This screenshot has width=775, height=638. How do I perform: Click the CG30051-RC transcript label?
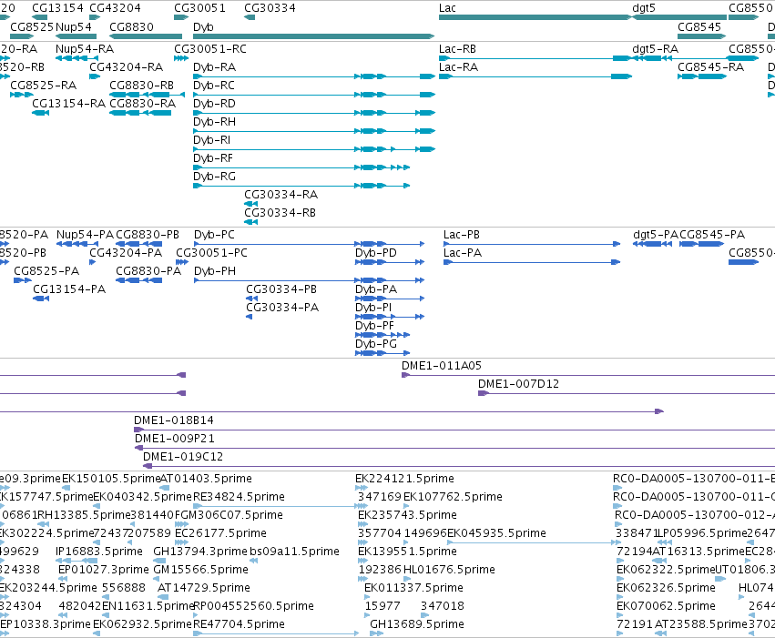click(210, 49)
